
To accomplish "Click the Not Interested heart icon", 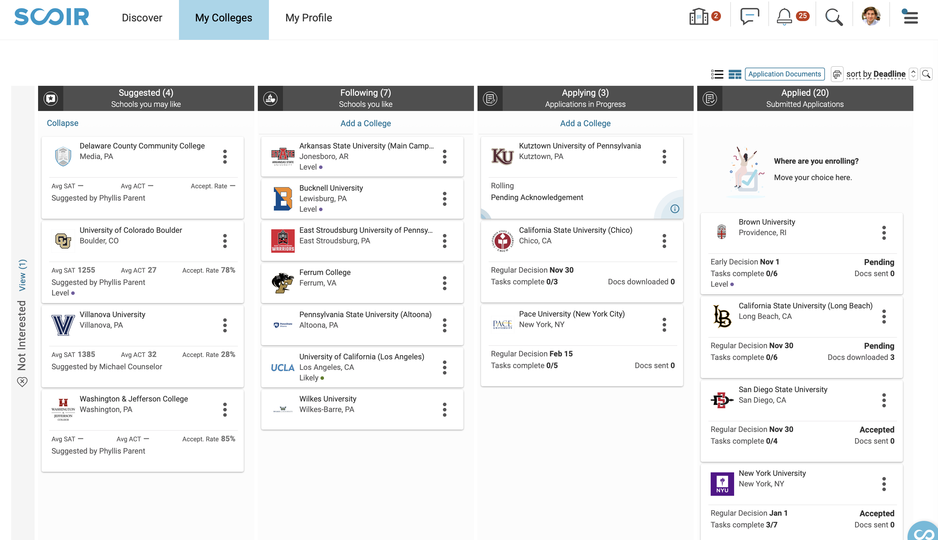I will [22, 382].
